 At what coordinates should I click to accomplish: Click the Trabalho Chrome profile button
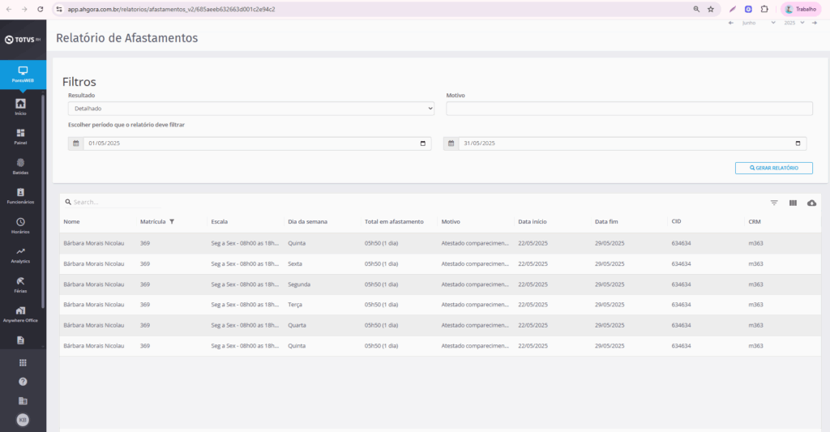pos(801,9)
